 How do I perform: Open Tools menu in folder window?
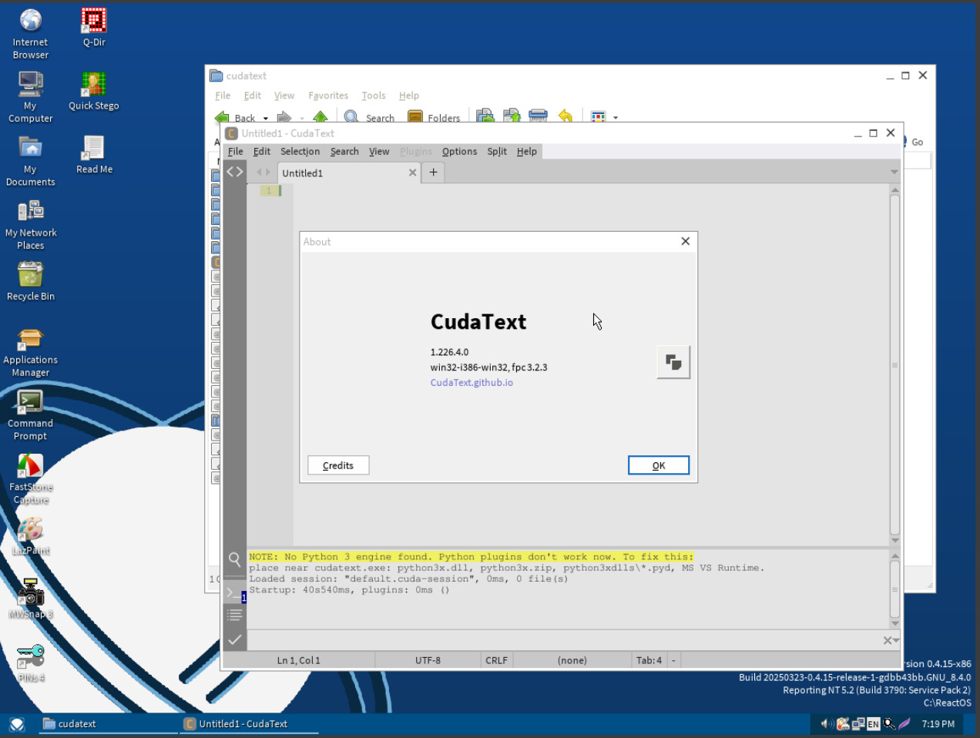[x=374, y=96]
